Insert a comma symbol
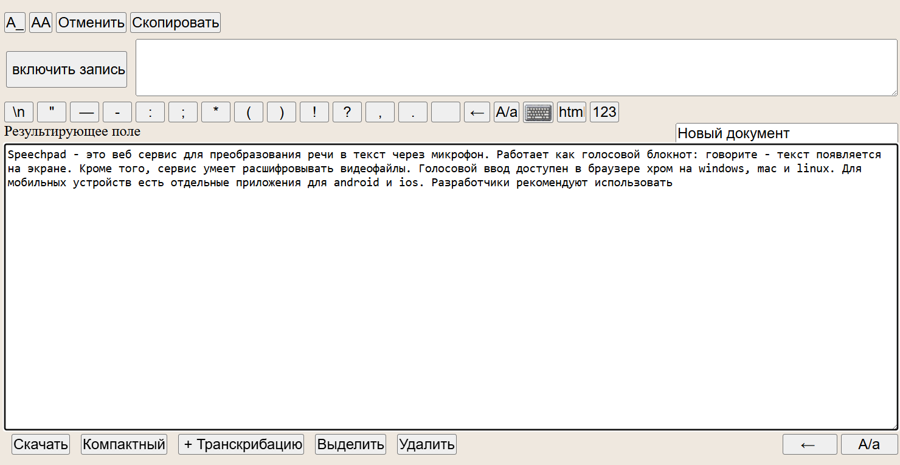 (x=380, y=112)
